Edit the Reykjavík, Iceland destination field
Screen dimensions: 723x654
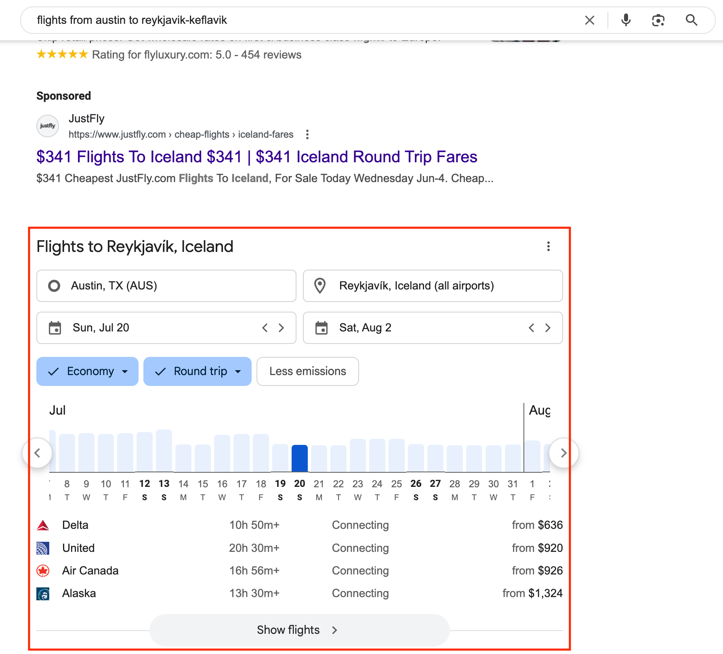click(x=433, y=286)
